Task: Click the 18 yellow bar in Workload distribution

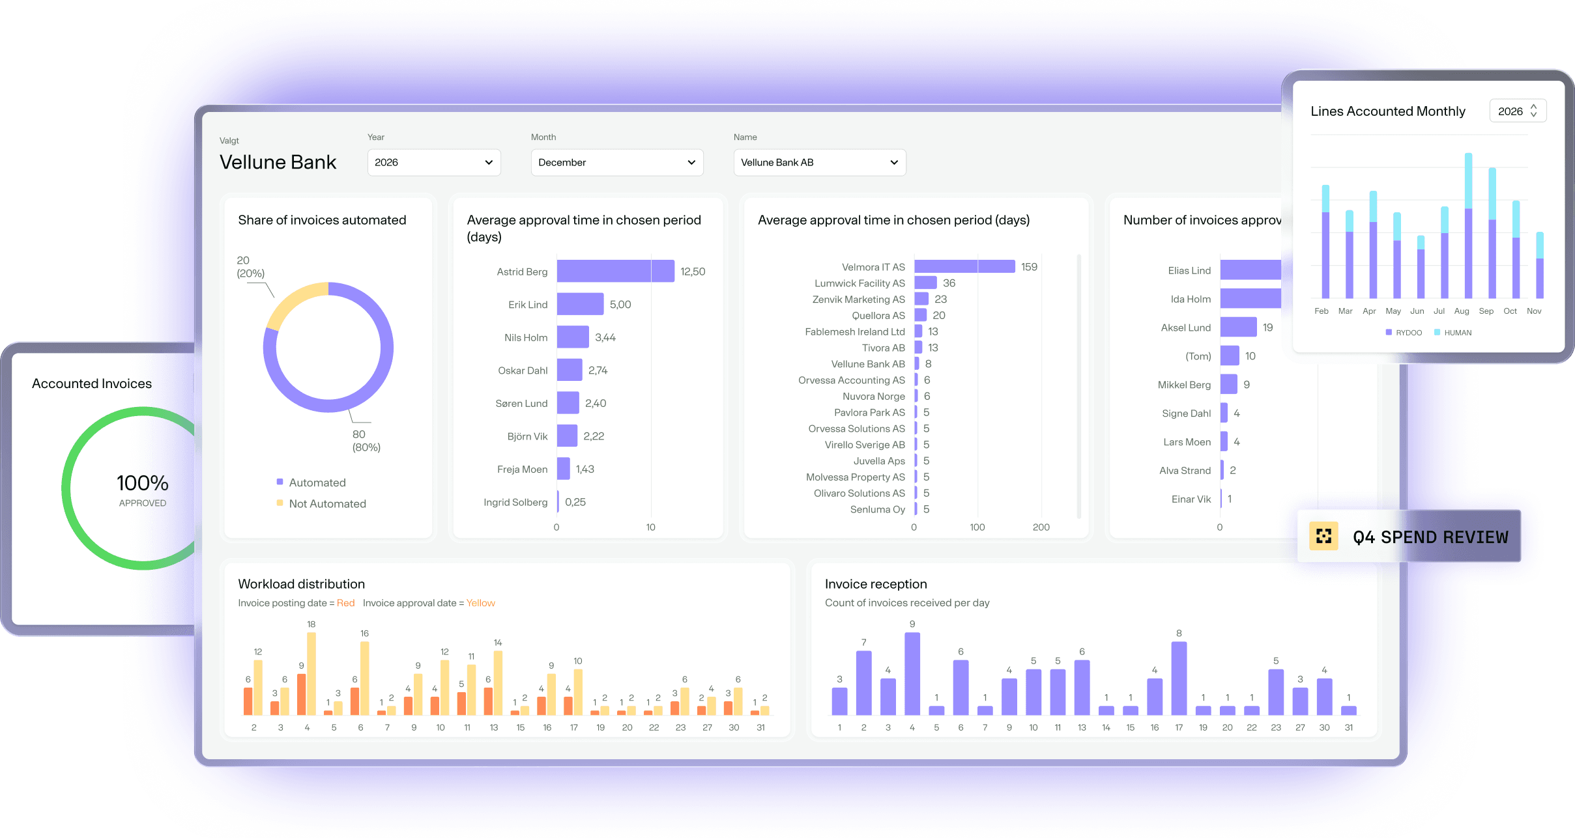Action: click(311, 673)
